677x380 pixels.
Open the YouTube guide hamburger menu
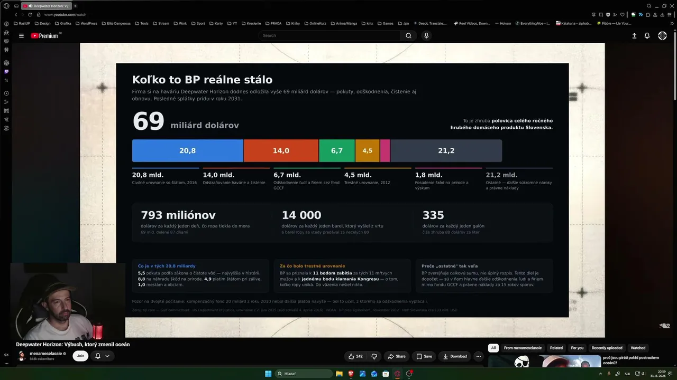point(21,35)
